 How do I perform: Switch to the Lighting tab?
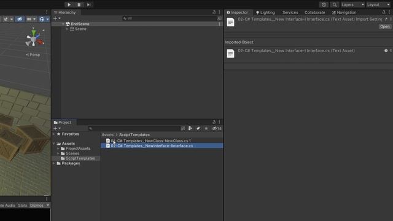pos(265,12)
